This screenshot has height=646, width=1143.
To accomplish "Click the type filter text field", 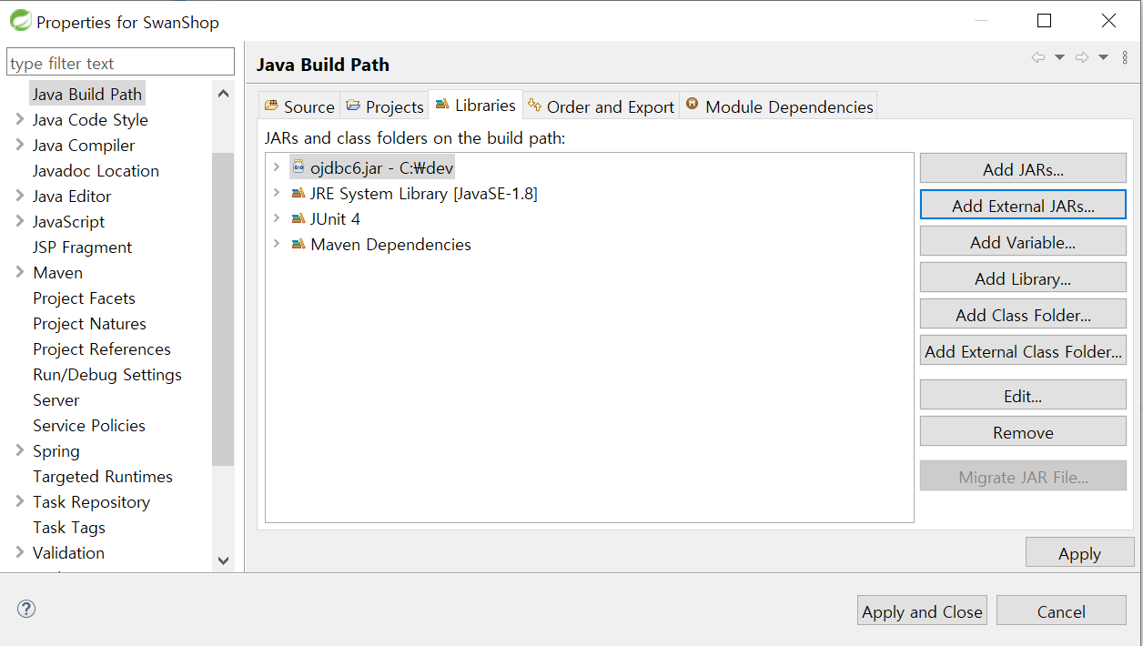I will (x=120, y=62).
